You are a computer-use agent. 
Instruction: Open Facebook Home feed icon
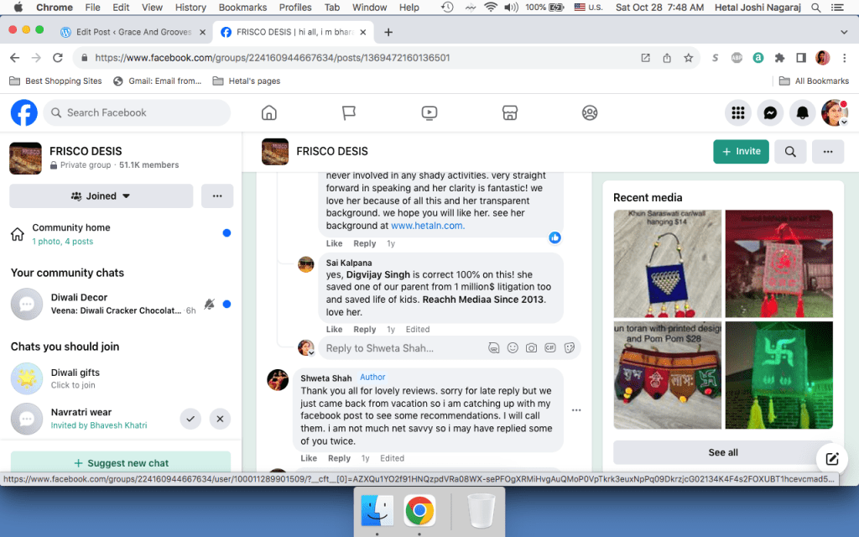tap(268, 112)
